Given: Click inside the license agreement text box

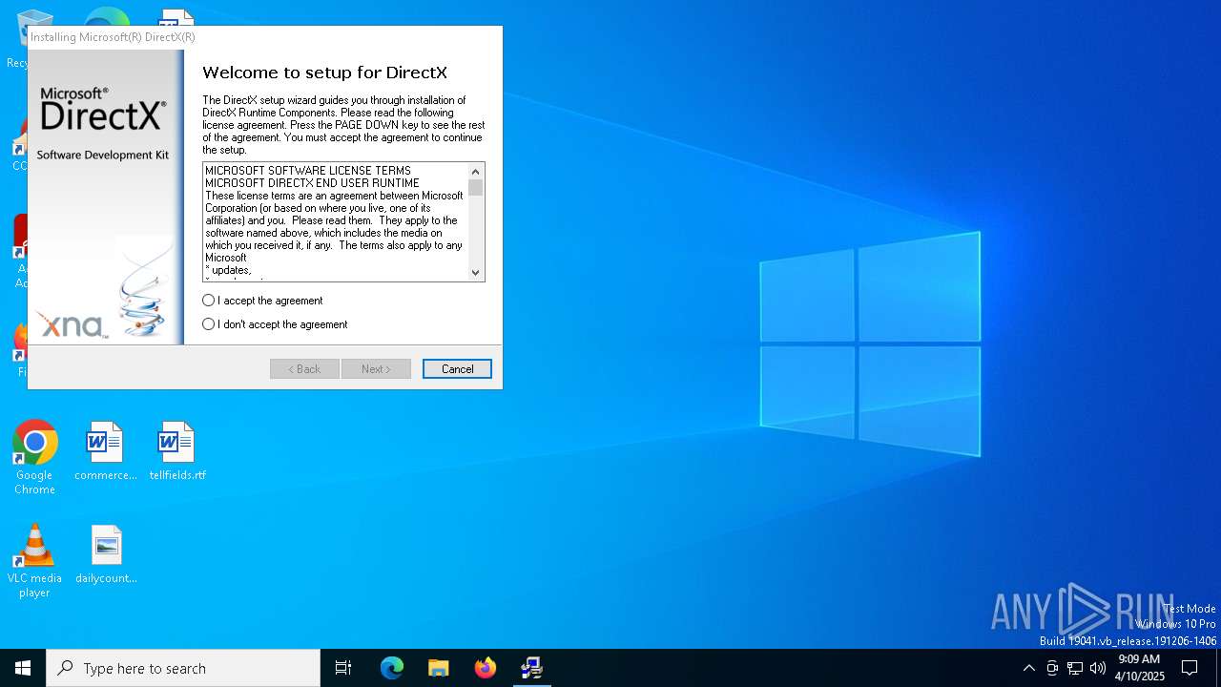Looking at the screenshot, I should (x=335, y=221).
